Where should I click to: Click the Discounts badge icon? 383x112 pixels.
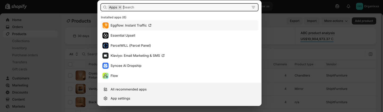pyautogui.click(x=7, y=92)
